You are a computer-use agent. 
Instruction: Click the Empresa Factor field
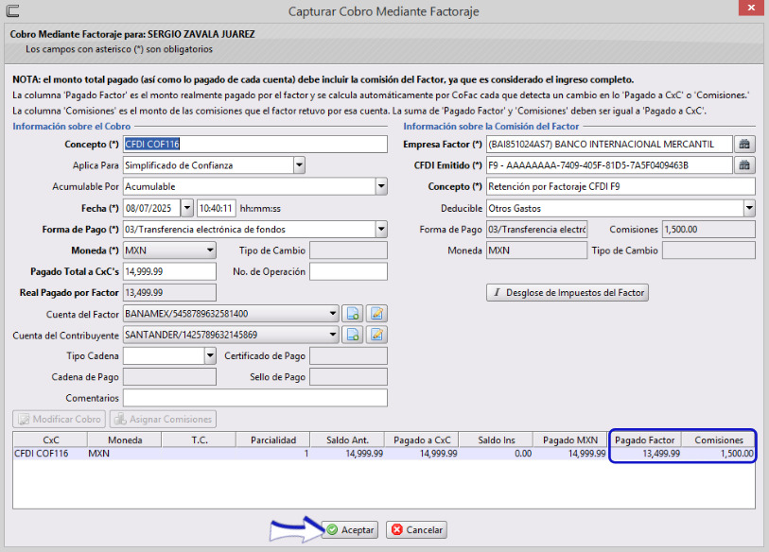(609, 144)
